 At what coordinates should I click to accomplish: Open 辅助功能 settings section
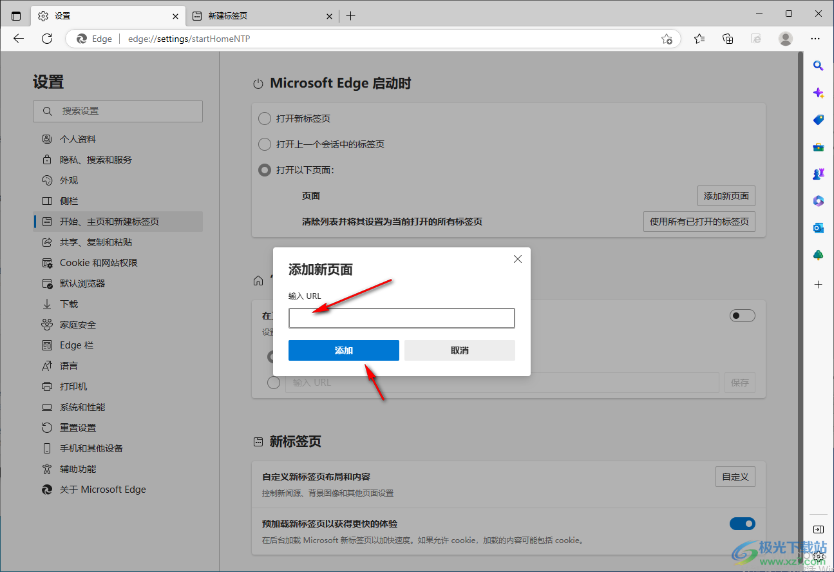(x=118, y=469)
